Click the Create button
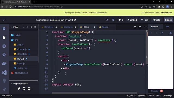This screenshot has width=174, height=98. 157,20
